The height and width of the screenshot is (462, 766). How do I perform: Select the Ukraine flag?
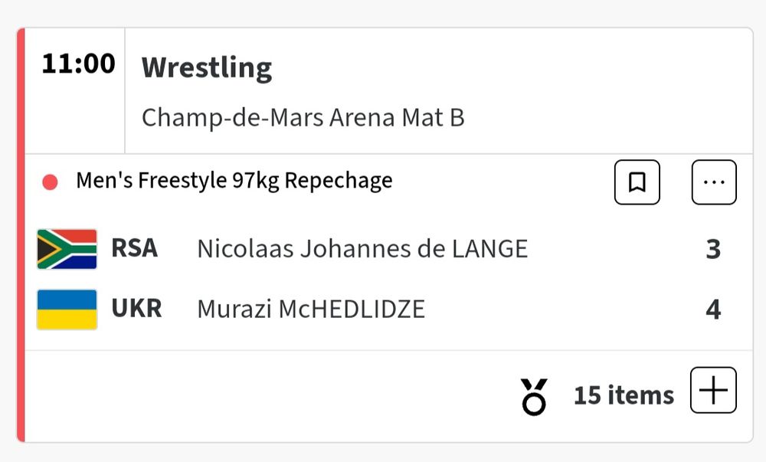67,308
